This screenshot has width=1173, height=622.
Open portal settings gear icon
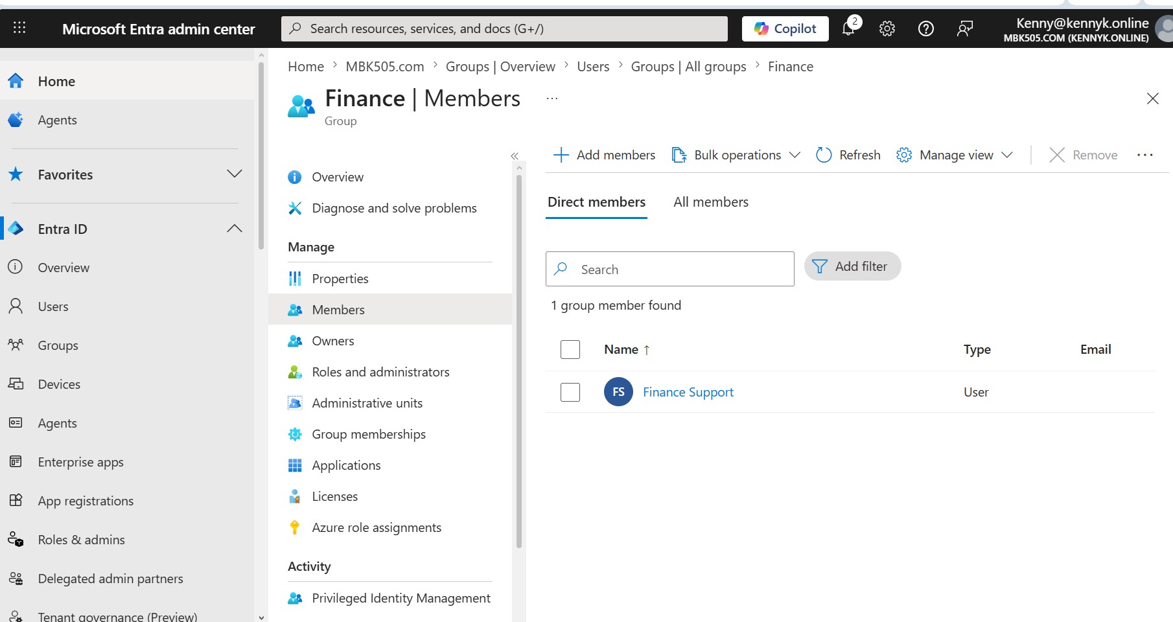[887, 29]
